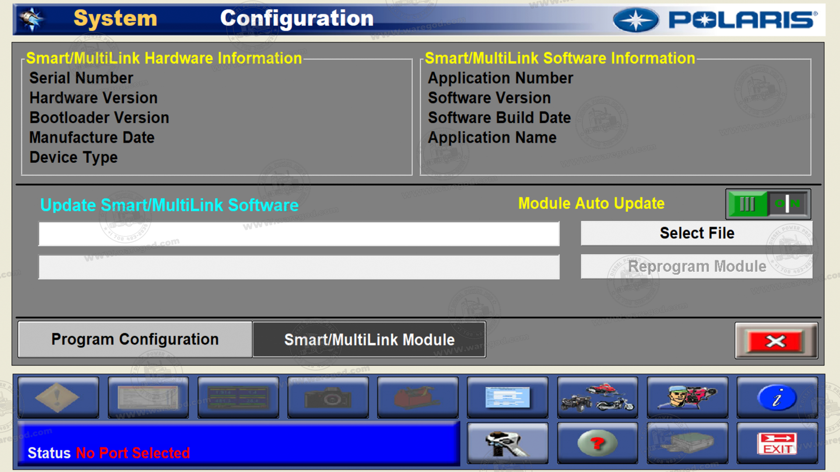Click the Select File button
The width and height of the screenshot is (840, 472).
697,233
